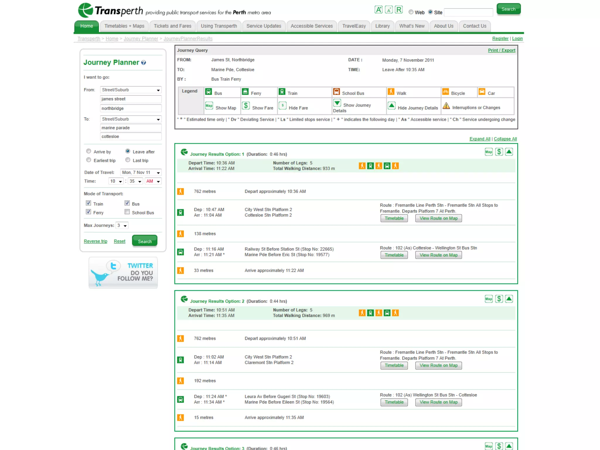Open the Twitter follow banner
Image resolution: width=600 pixels, height=450 pixels.
123,272
